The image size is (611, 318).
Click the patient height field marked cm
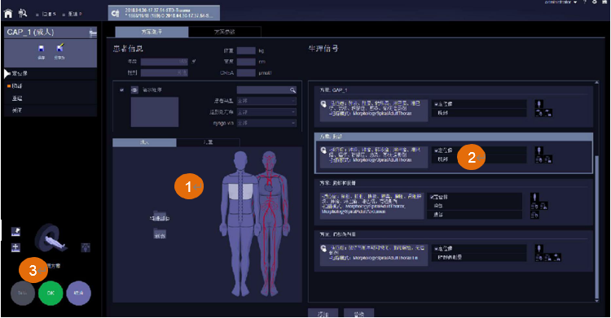pos(246,62)
